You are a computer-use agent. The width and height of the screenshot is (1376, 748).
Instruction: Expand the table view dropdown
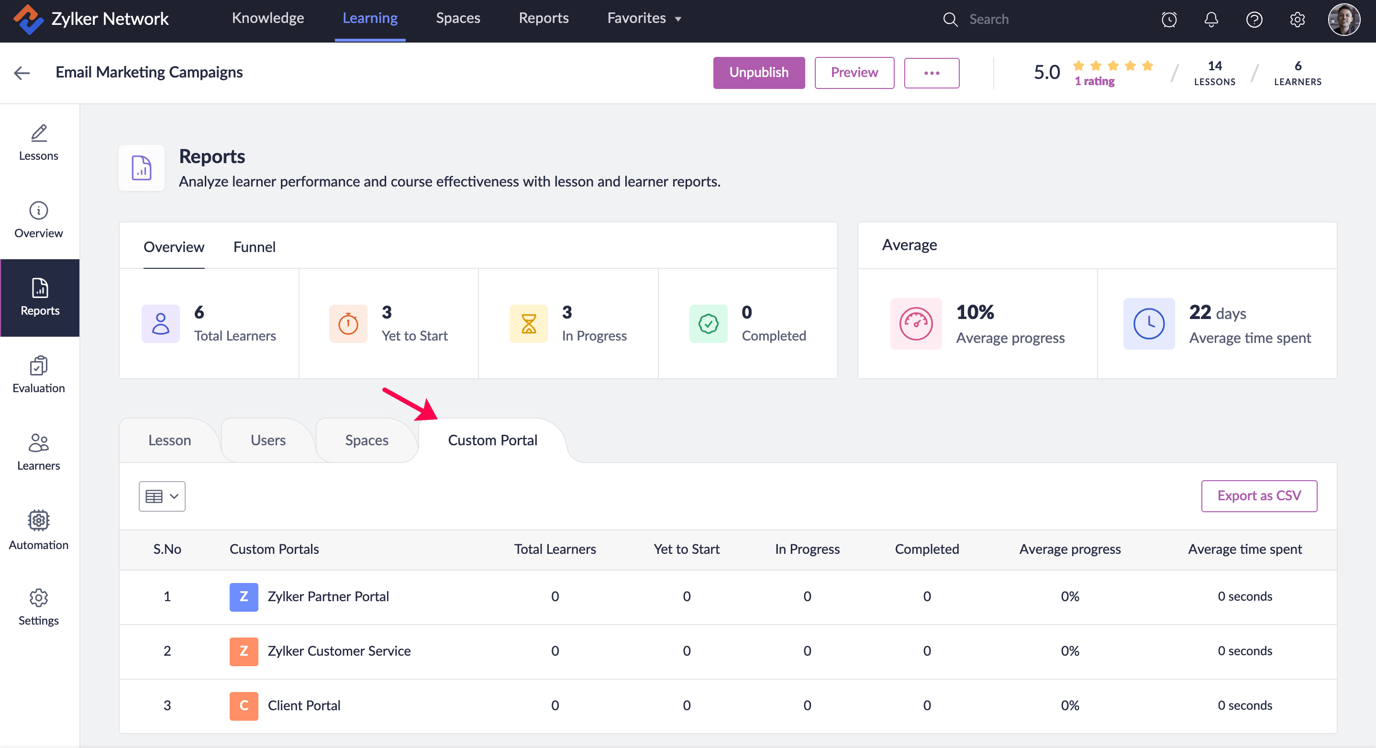(x=162, y=496)
